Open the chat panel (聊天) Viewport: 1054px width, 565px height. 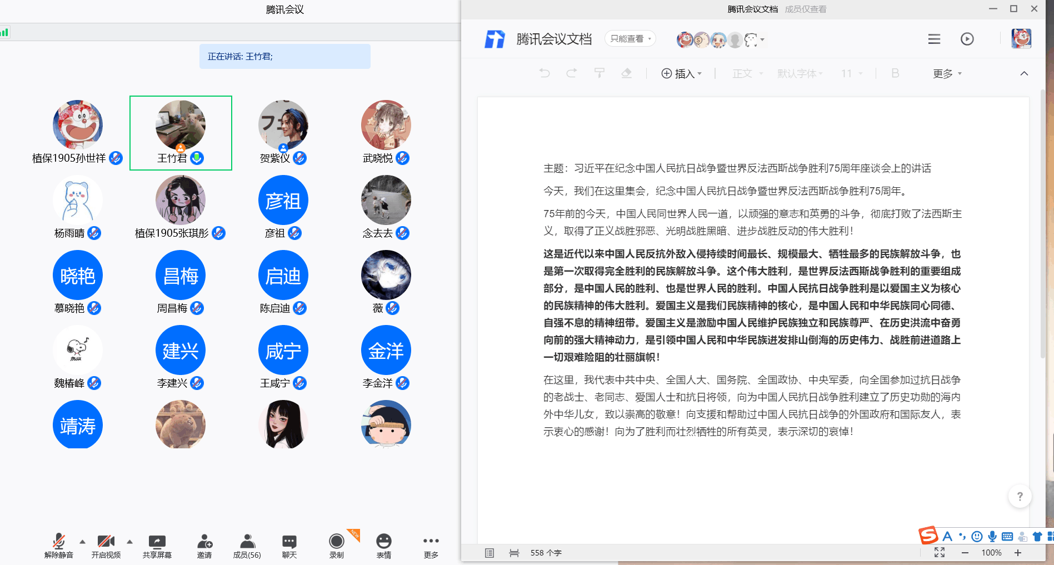[289, 543]
